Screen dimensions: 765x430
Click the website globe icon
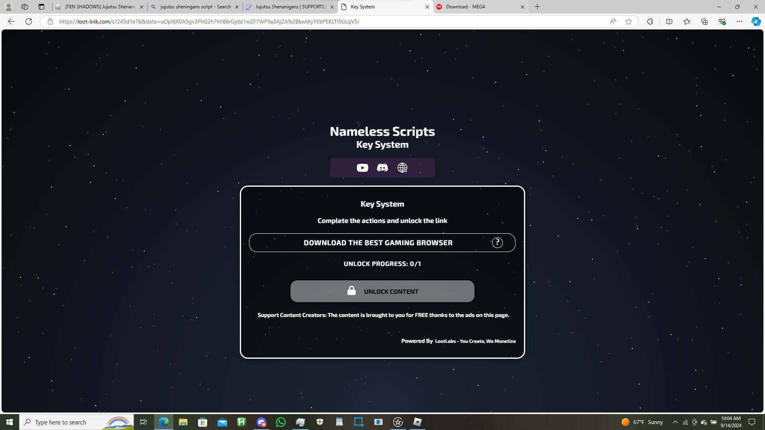tap(402, 168)
